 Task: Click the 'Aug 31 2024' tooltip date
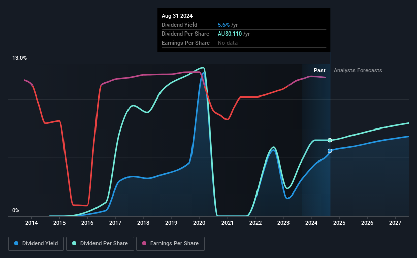coord(177,16)
